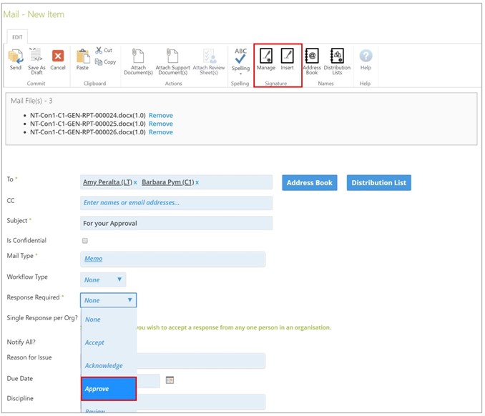Viewport: 485px width, 416px height.
Task: Insert a signature
Action: point(288,59)
